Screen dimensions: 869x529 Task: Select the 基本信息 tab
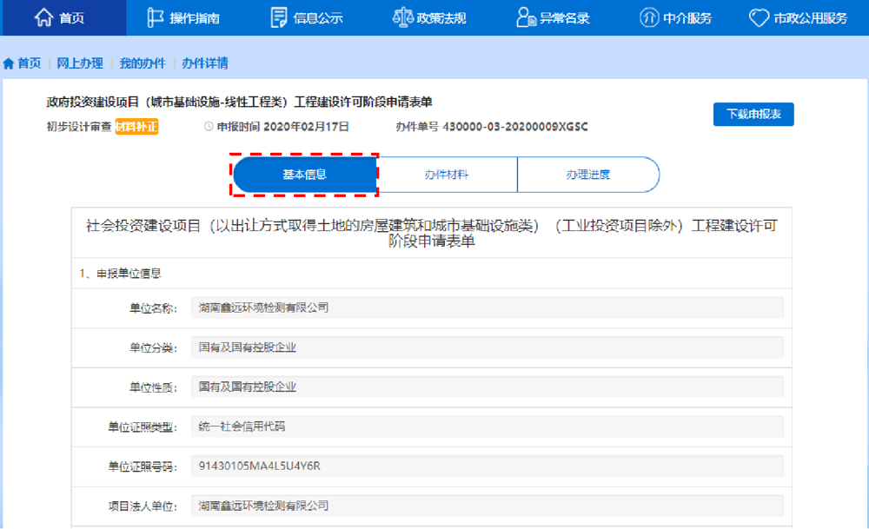(x=303, y=174)
